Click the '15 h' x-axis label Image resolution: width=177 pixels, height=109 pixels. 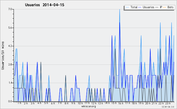click(x=114, y=103)
